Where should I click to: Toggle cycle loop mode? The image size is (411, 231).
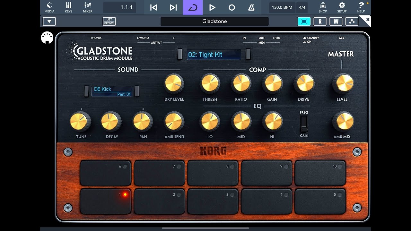pyautogui.click(x=193, y=7)
